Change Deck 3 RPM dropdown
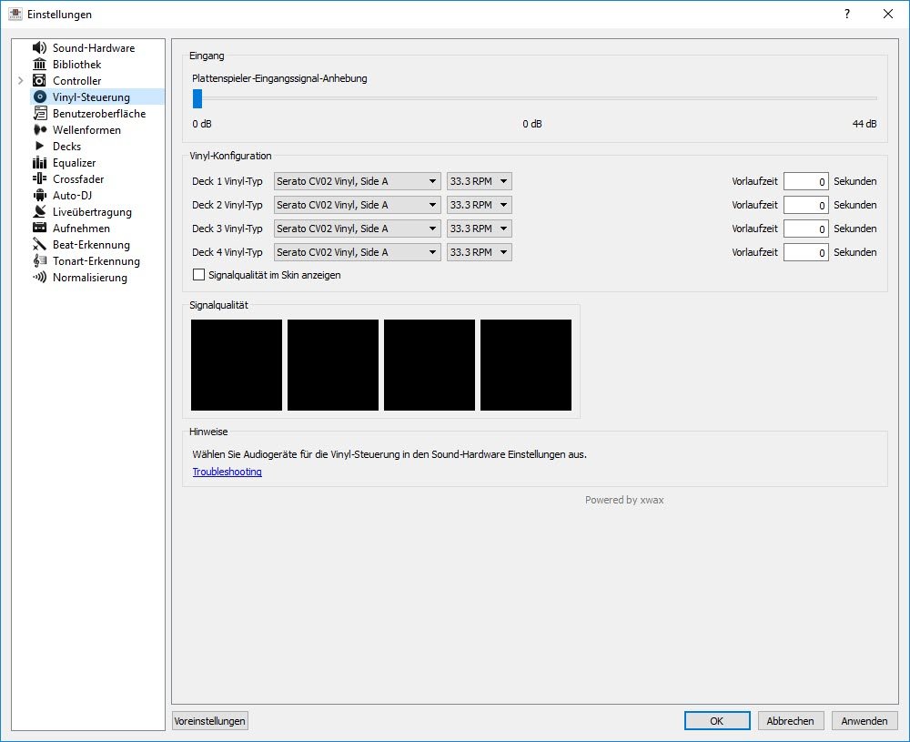The height and width of the screenshot is (742, 910). click(x=480, y=229)
